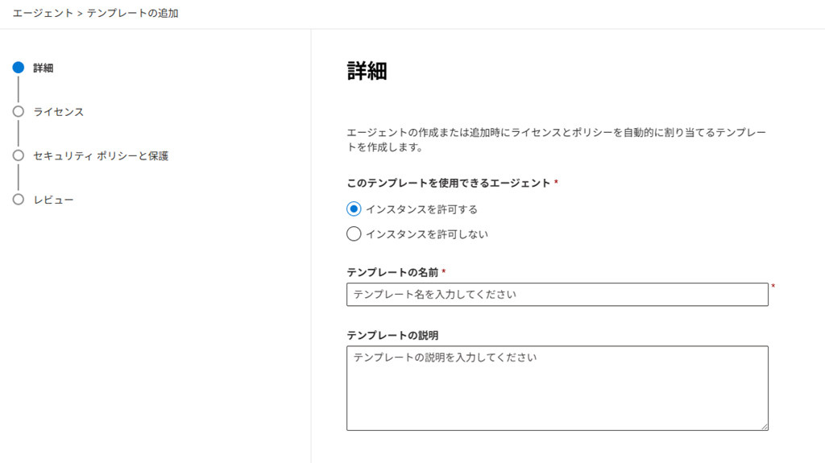Click the このテンプレートを使用できるエージェント label
825x463 pixels.
pos(449,183)
